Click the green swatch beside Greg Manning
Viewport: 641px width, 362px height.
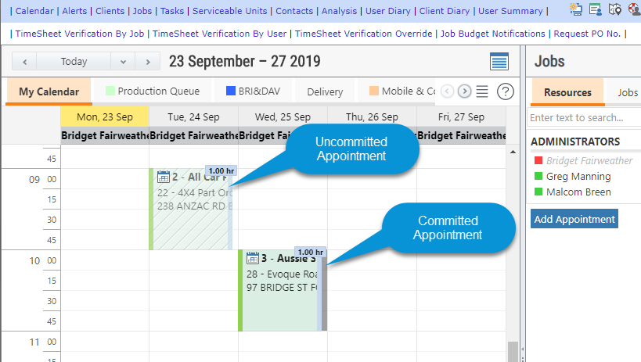[x=538, y=176]
